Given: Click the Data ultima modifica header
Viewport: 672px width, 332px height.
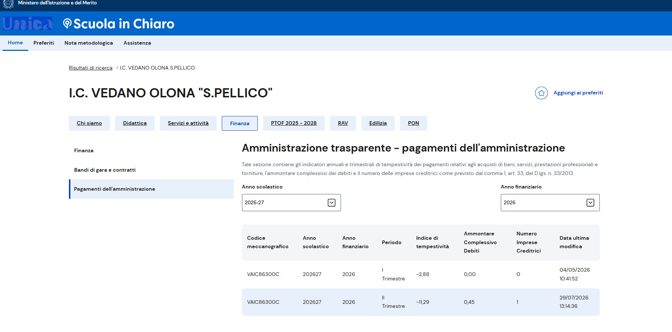Looking at the screenshot, I should [x=574, y=242].
